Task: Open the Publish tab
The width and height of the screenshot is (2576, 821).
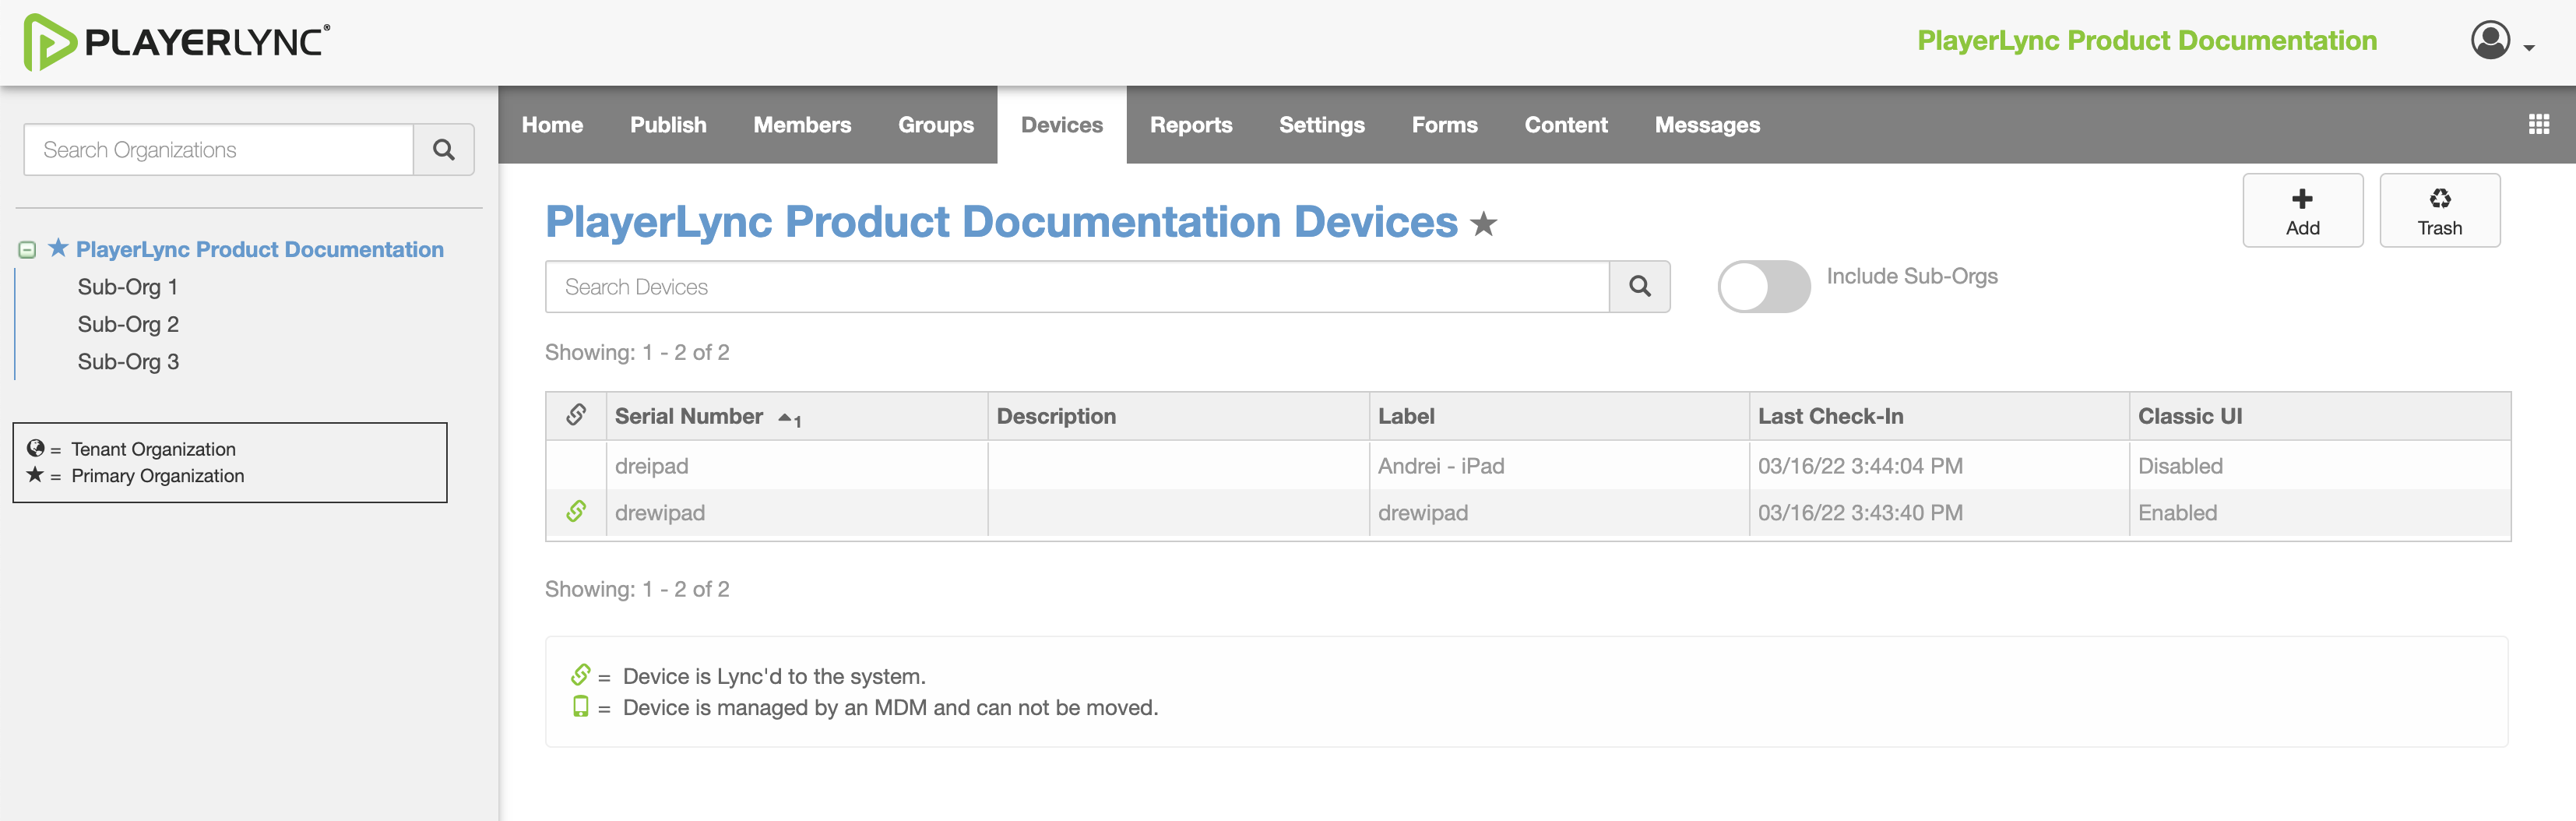Action: (x=668, y=125)
